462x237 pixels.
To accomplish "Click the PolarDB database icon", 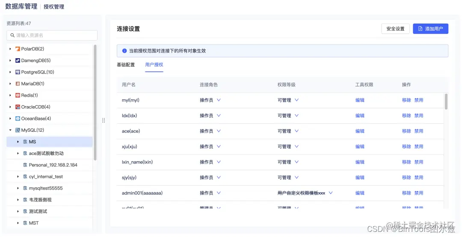I will point(18,49).
